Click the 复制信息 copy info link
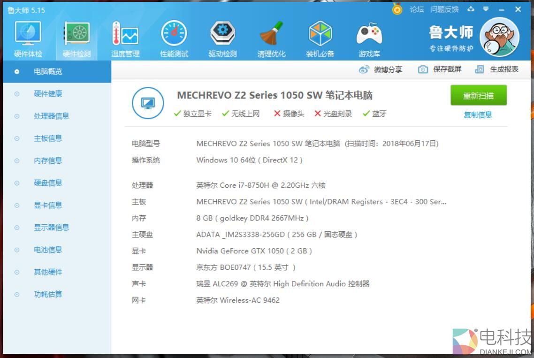Screen dimensions: 534x358 [x=478, y=115]
